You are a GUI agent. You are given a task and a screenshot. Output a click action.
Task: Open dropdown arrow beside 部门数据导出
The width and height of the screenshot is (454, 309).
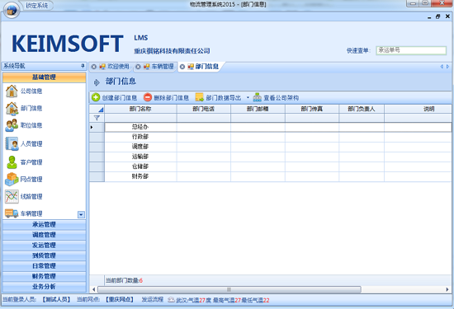tap(248, 98)
